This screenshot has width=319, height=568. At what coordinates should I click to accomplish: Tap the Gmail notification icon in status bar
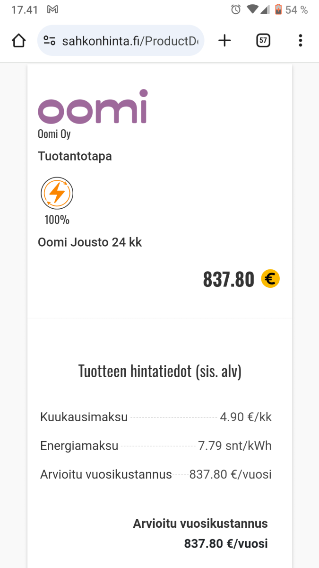coord(53,9)
